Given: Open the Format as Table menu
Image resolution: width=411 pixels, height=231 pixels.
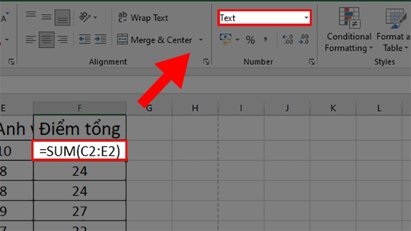Looking at the screenshot, I should 395,30.
